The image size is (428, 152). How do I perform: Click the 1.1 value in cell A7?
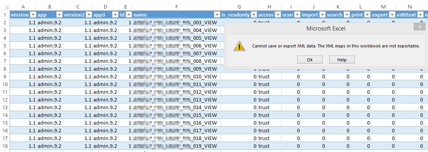click(x=23, y=61)
